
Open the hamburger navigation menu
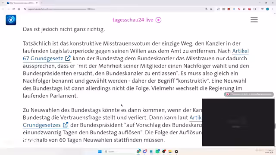(254, 20)
